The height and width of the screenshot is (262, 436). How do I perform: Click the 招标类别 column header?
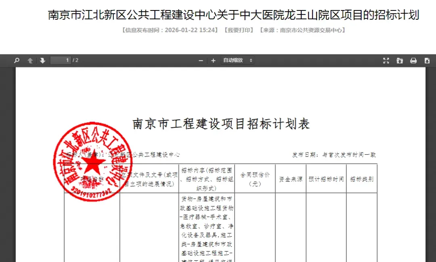362,179
